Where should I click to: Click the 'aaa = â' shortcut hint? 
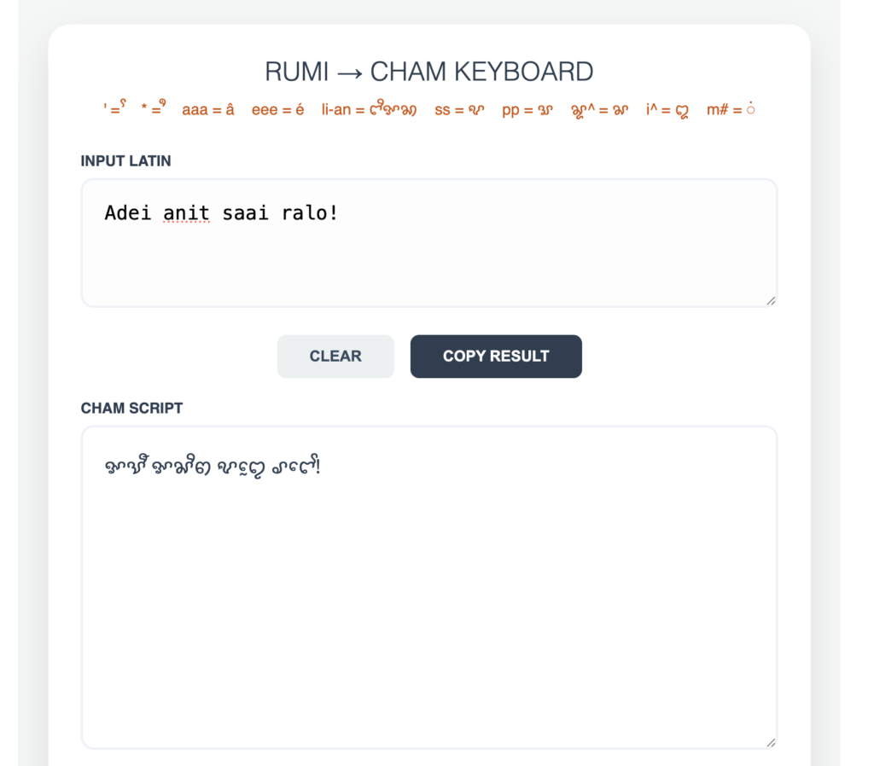(x=207, y=109)
